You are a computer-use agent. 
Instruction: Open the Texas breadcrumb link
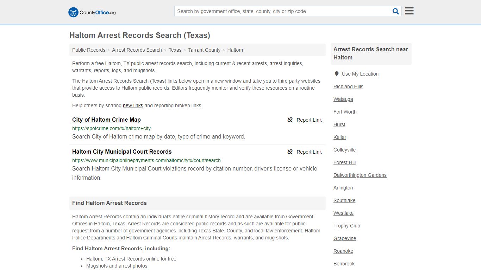point(175,50)
